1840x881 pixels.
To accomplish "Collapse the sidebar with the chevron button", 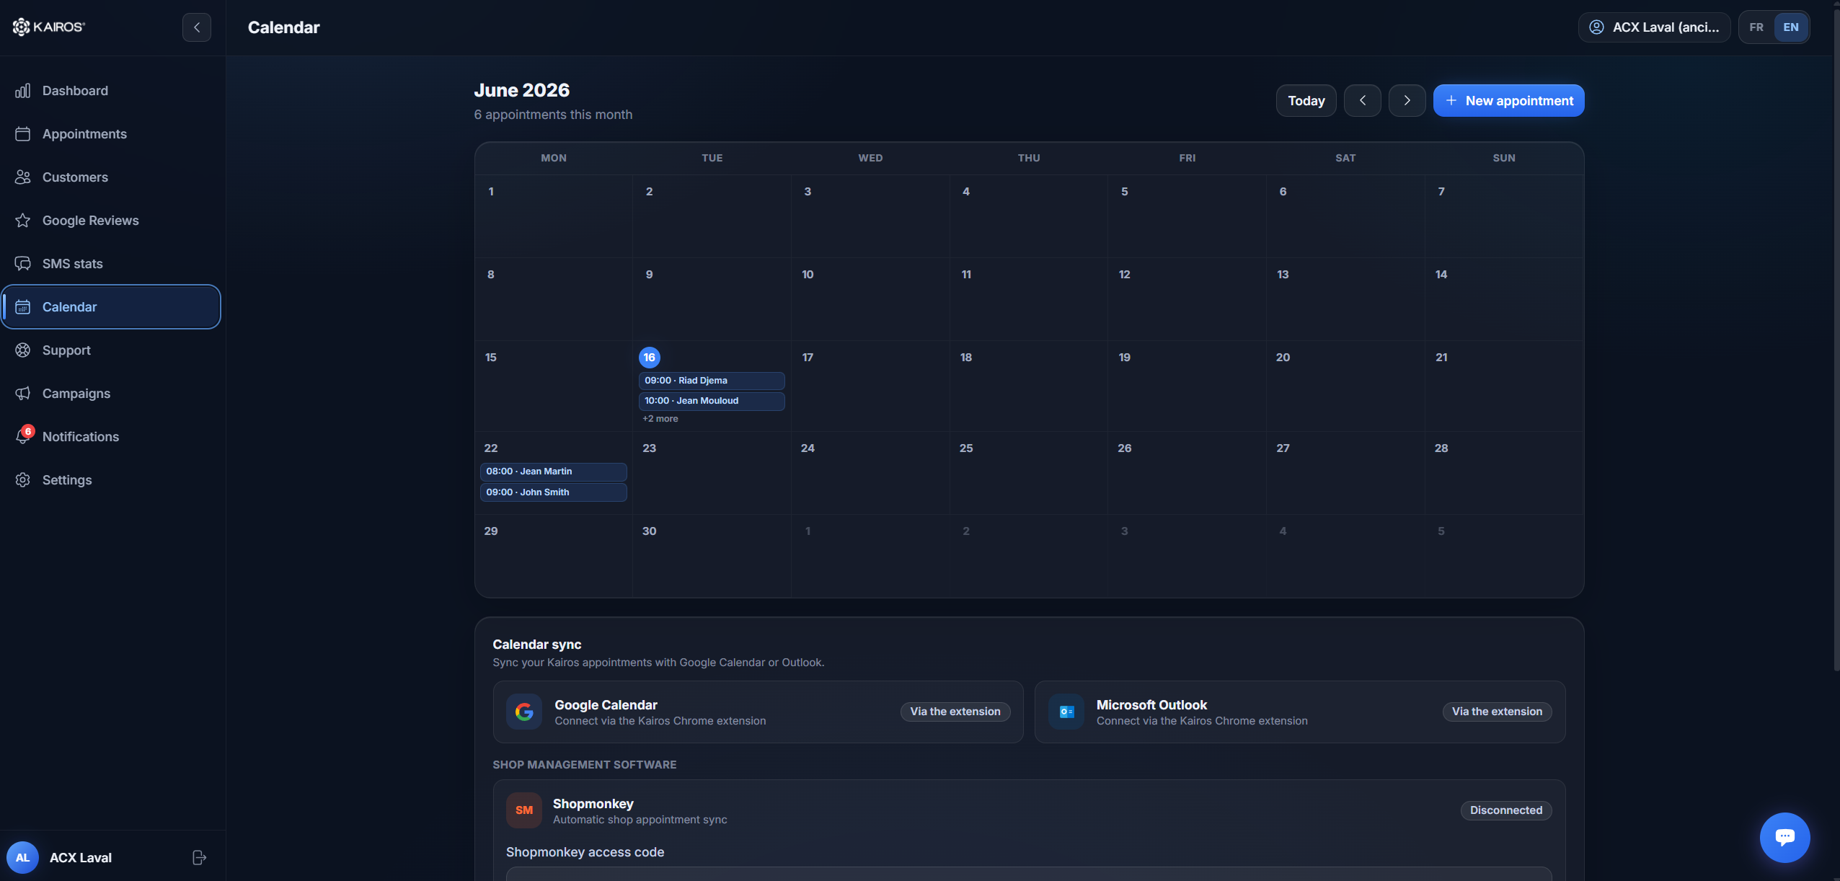I will pyautogui.click(x=196, y=27).
